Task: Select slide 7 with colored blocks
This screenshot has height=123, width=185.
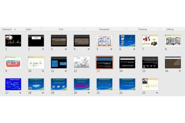Action: coord(150,41)
